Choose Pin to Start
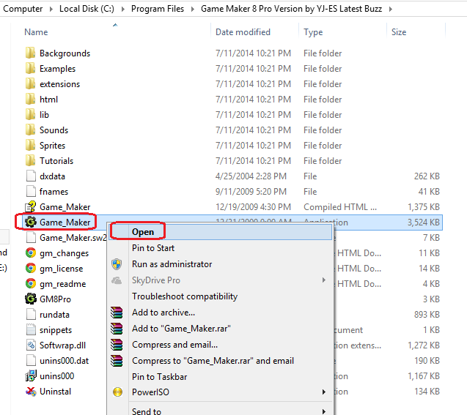The width and height of the screenshot is (467, 415). 220,248
